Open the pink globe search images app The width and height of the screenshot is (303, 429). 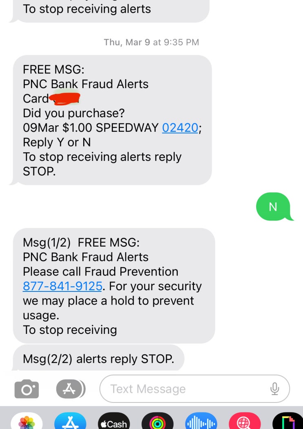point(245,423)
